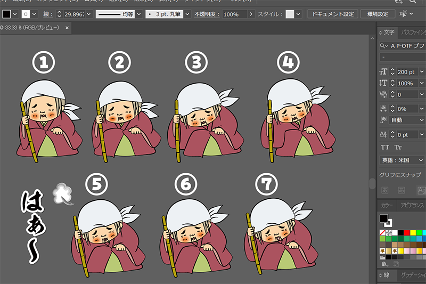
Task: Expand the 英語：米国 language dropdown
Action: click(x=422, y=160)
